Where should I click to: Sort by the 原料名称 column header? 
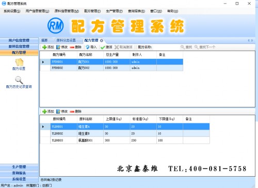pos(90,119)
